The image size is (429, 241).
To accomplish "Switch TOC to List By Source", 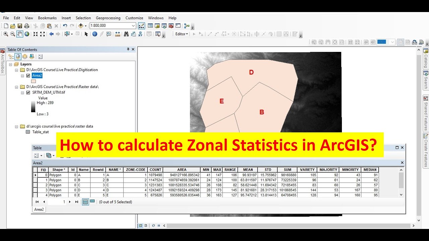I will click(x=18, y=57).
